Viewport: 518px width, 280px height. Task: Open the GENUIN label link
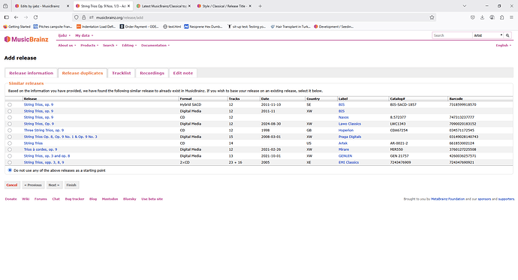click(x=345, y=156)
